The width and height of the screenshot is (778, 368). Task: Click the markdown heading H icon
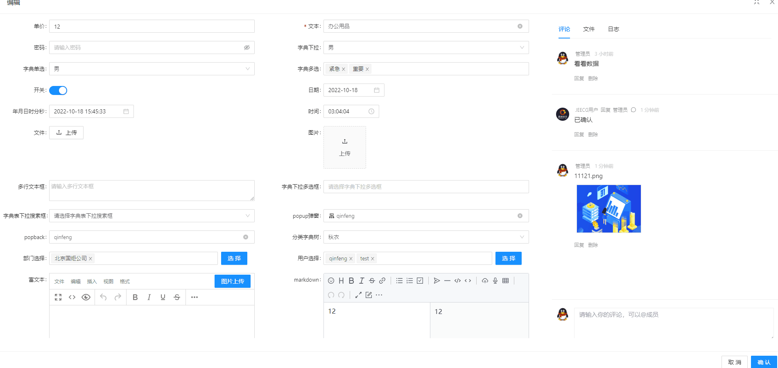pos(341,281)
